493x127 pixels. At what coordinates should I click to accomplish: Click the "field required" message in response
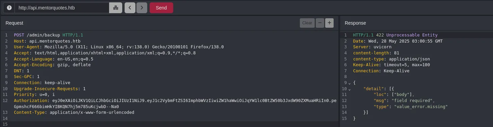(x=411, y=101)
